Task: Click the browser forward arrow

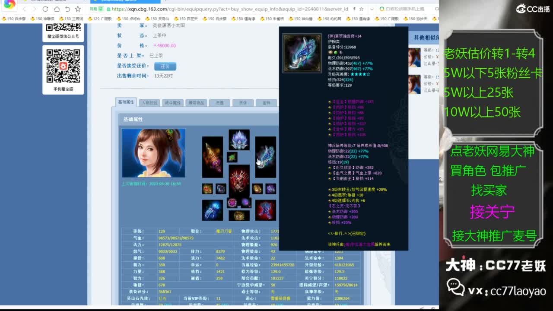Action: click(x=35, y=9)
